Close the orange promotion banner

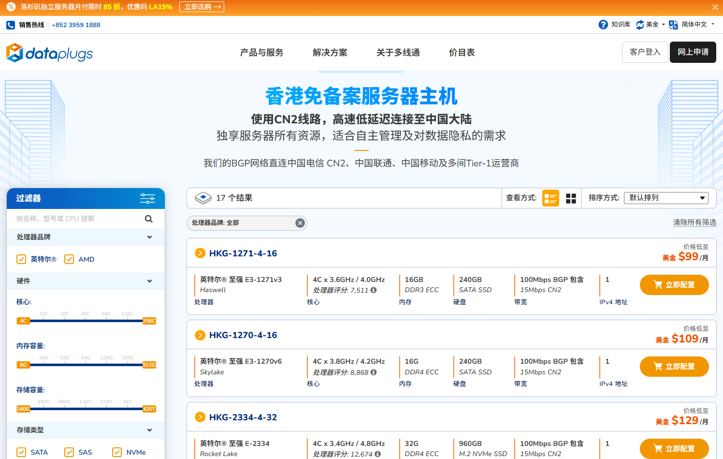coord(715,7)
